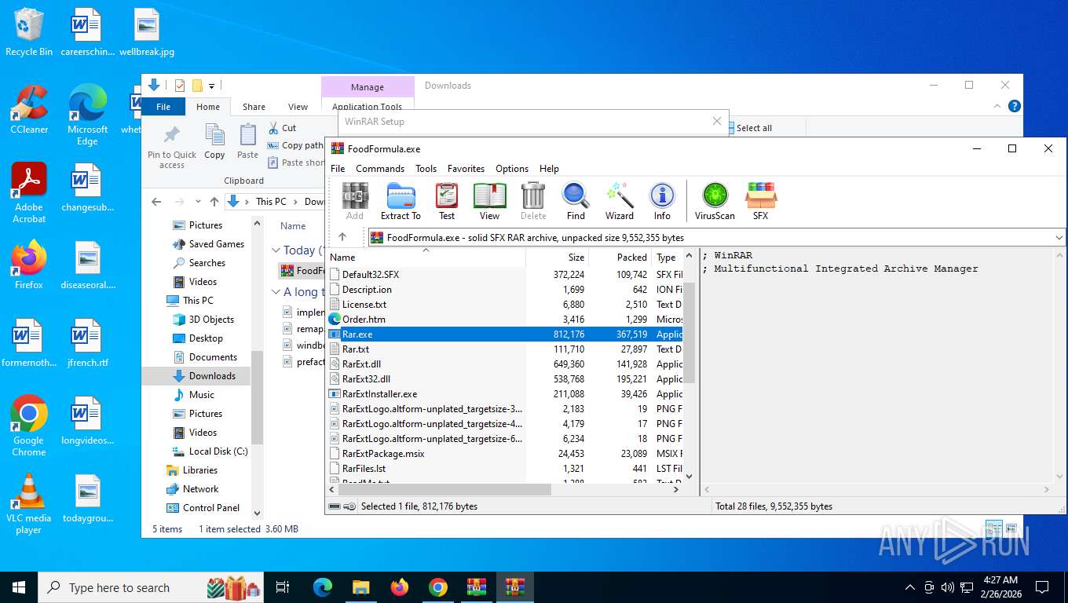Click File Explorer icon in the taskbar
Screen dimensions: 1068x603
coord(360,587)
